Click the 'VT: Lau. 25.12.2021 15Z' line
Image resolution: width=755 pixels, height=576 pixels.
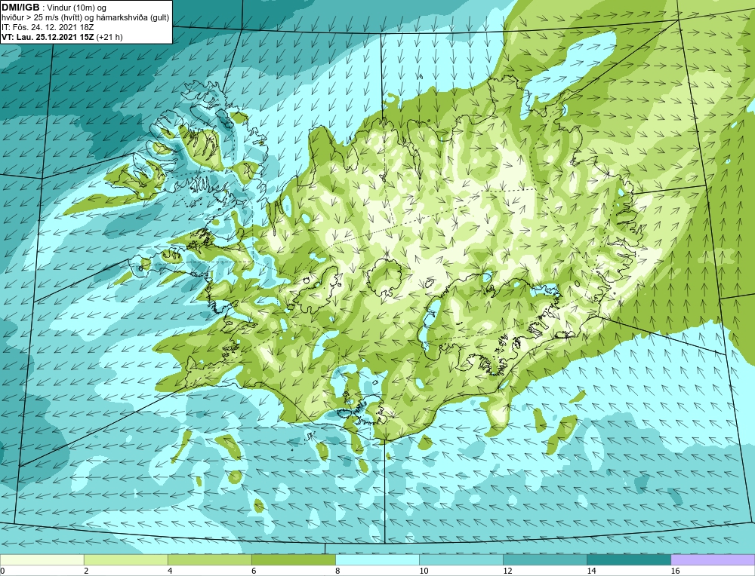[62, 37]
